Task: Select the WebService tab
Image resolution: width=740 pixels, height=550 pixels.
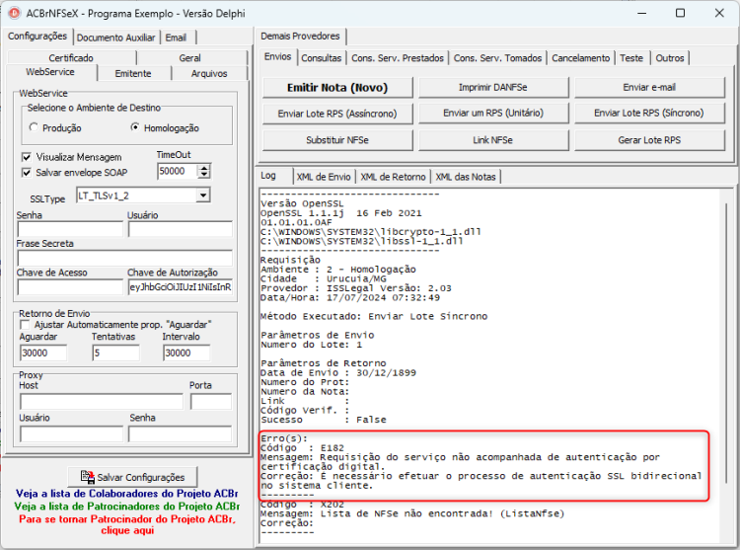Action: 50,72
